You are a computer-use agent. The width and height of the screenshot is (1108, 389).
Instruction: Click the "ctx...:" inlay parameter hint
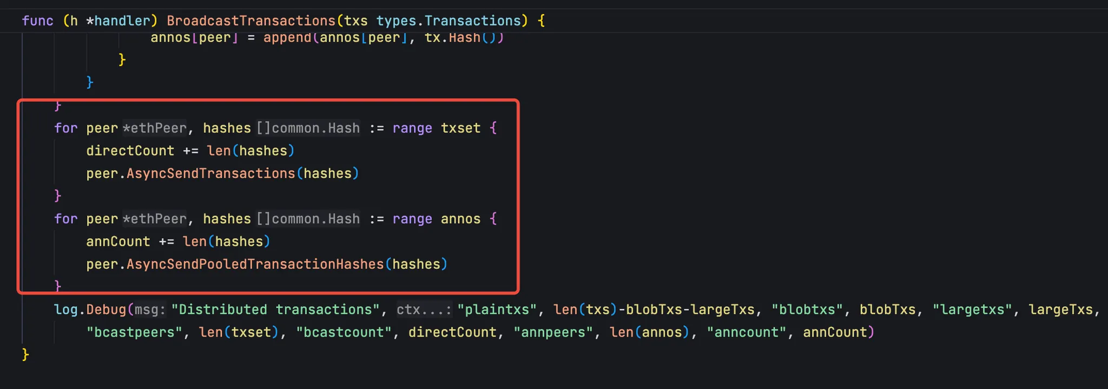point(424,310)
